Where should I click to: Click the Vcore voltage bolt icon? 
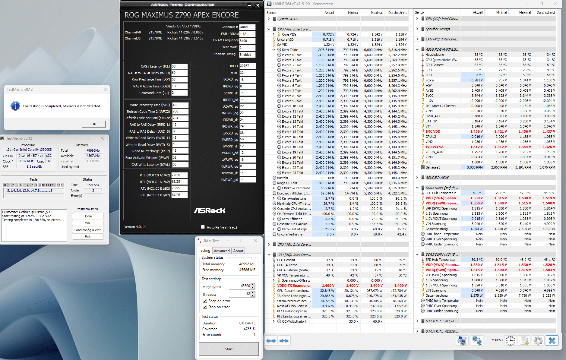pyautogui.click(x=422, y=80)
